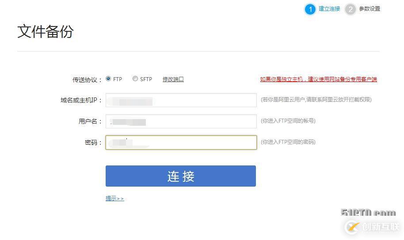The image size is (404, 240).
Task: Click the step 2 circle icon
Action: (x=351, y=9)
